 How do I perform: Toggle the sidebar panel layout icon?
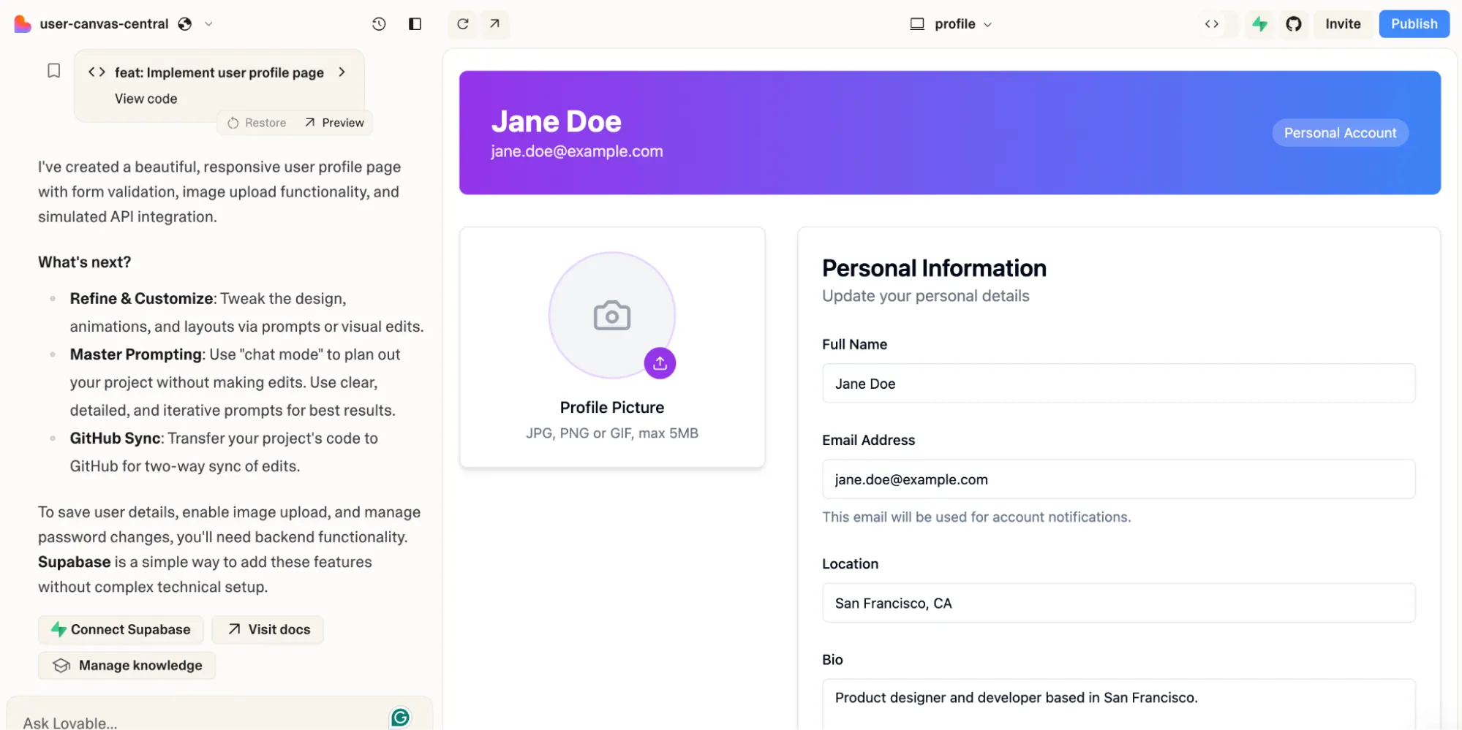[415, 24]
